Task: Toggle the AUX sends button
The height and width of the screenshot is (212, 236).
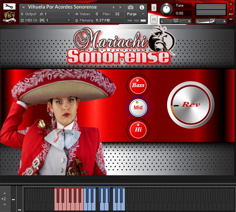Action: click(231, 14)
